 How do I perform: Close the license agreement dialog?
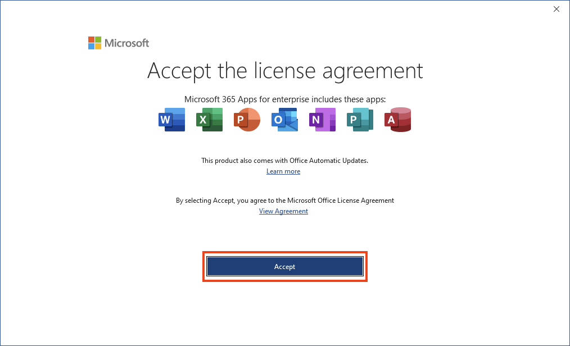(x=556, y=9)
